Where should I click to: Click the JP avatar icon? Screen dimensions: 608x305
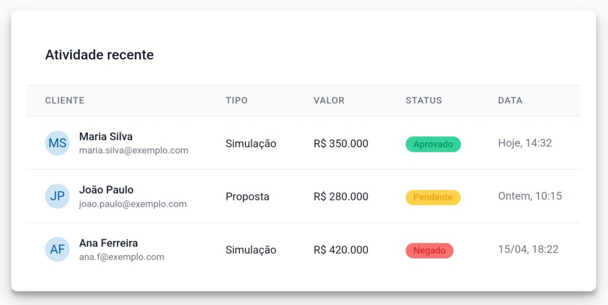(x=58, y=196)
